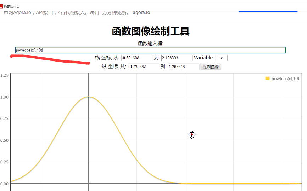Image resolution: width=307 pixels, height=191 pixels.
Task: Click the 函数图像绘制工具 page heading
Action: pos(151,31)
